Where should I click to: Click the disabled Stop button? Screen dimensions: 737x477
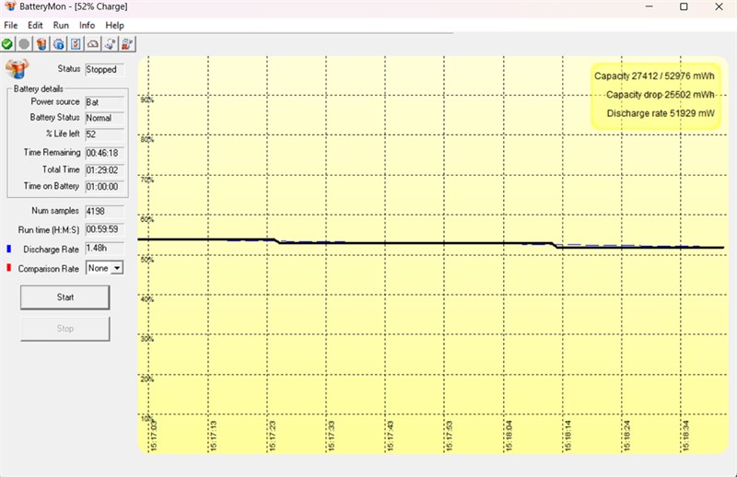pos(64,329)
